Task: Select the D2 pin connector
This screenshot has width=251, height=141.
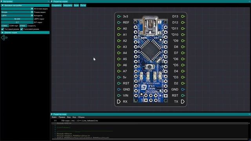Action: (x=183, y=83)
